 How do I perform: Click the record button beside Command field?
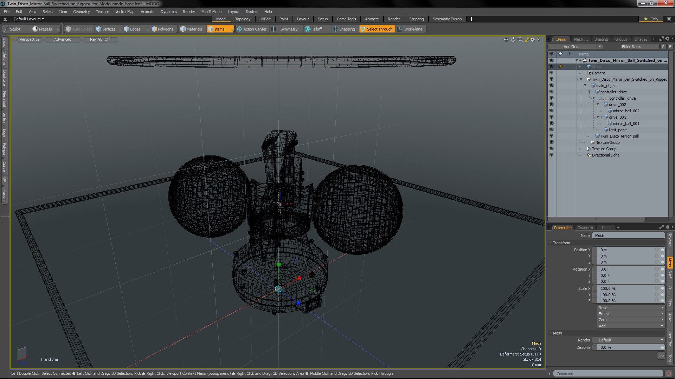coord(669,374)
